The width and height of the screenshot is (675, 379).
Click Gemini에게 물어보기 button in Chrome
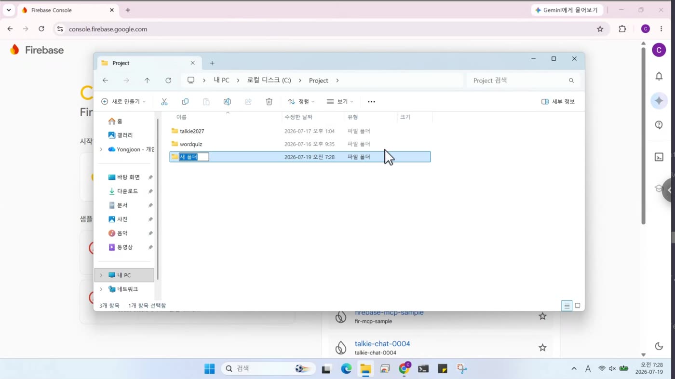point(567,10)
